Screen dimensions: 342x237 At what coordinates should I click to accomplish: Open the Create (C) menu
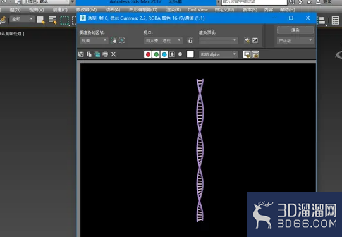(x=60, y=10)
